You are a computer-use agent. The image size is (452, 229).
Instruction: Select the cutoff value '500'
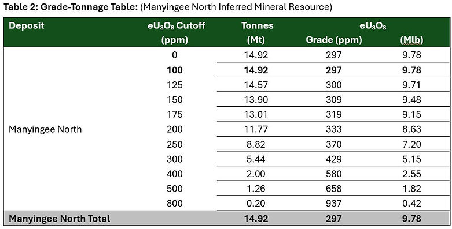click(x=174, y=189)
